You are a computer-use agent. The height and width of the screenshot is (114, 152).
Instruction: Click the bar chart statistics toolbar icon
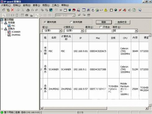click(31, 15)
